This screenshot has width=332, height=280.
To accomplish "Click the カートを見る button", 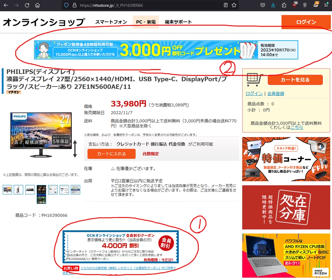I will coord(295,80).
